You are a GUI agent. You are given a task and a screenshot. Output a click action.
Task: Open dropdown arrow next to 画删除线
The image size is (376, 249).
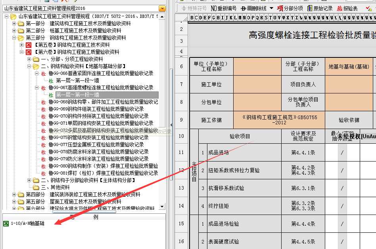[x=271, y=8]
